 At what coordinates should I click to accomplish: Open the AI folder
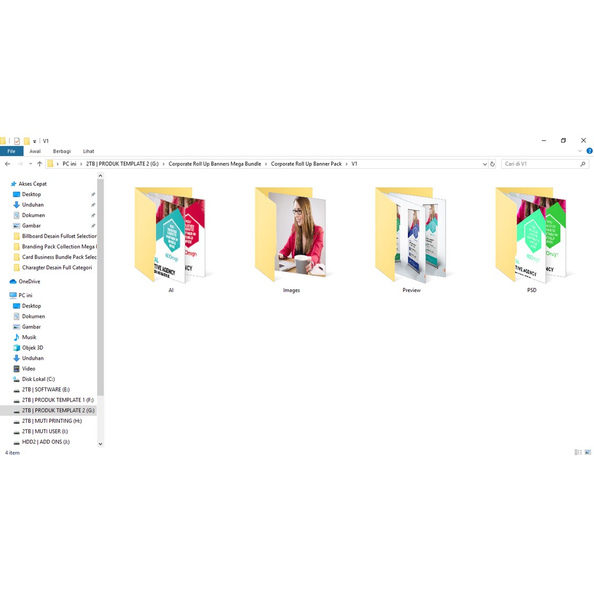[x=171, y=235]
